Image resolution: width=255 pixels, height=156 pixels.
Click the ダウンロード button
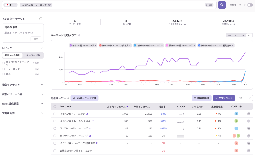(224, 98)
